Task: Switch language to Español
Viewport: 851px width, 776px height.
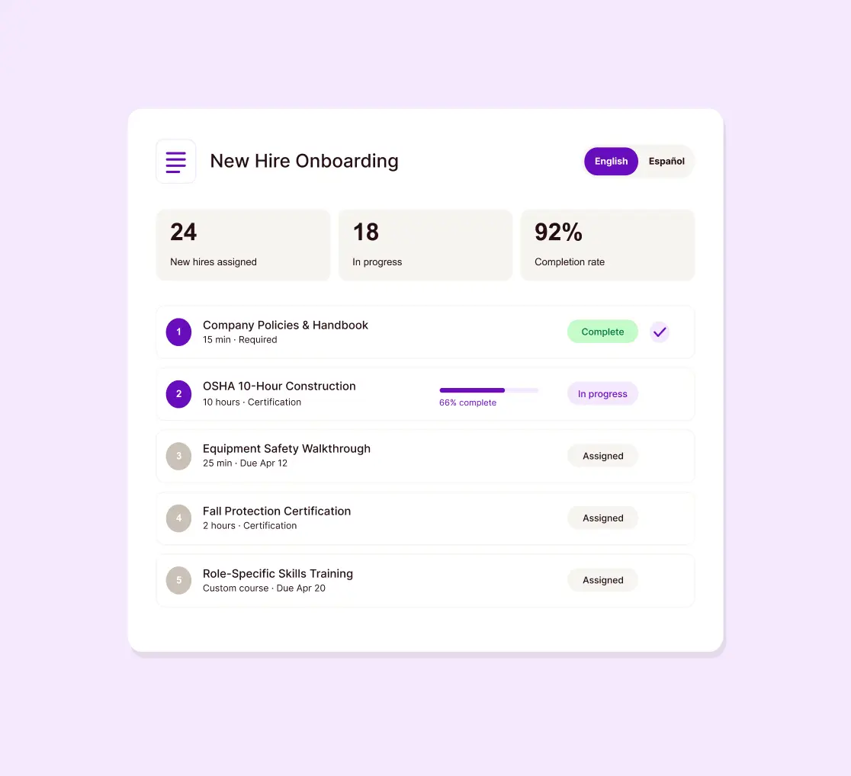Action: point(666,161)
